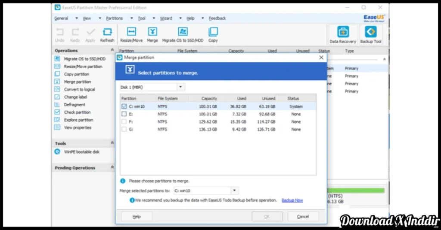This screenshot has height=230, width=441.
Task: Expand the General menu arrow
Action: 77,18
